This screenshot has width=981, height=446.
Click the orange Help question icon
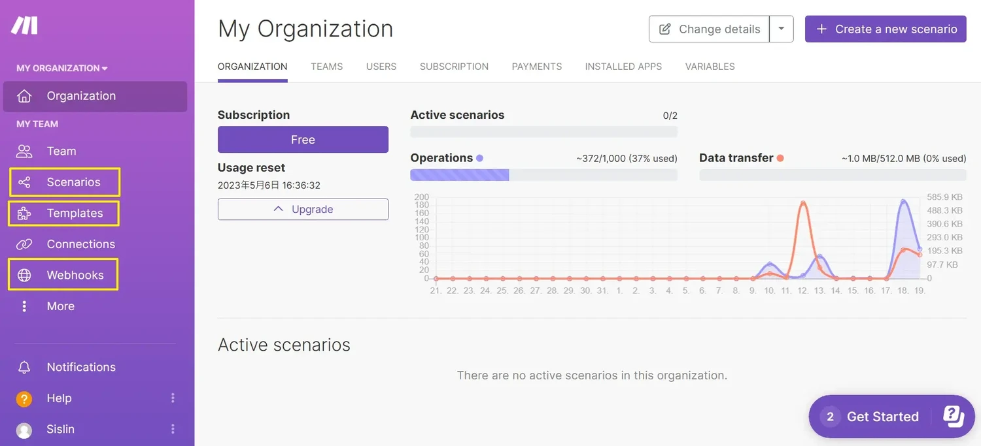[24, 398]
